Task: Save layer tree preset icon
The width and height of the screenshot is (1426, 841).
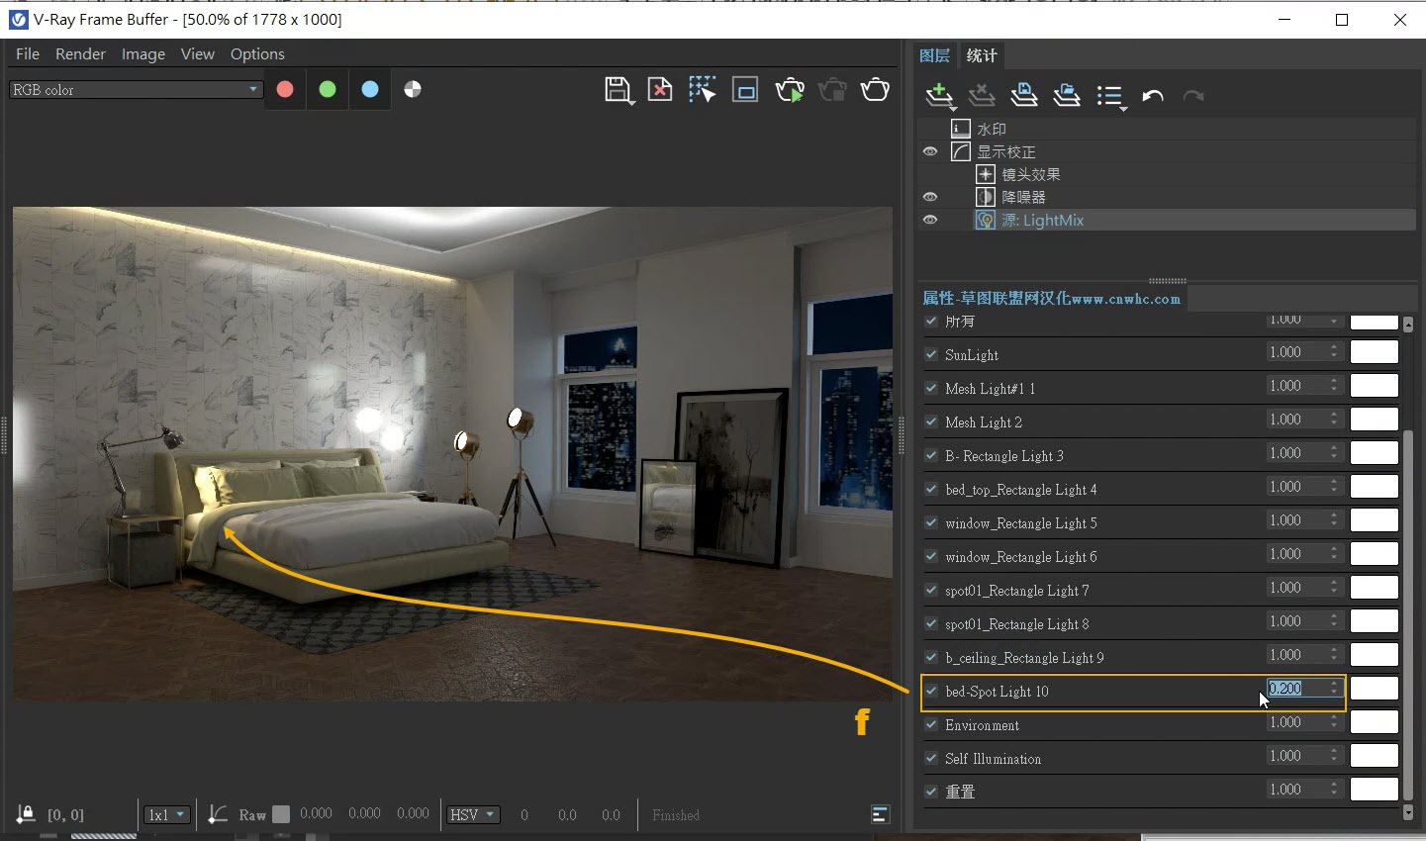Action: coord(1024,95)
